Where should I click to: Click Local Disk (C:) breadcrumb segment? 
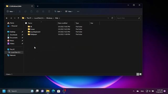(39, 18)
